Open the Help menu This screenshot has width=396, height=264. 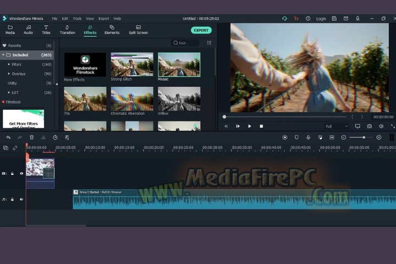(x=117, y=19)
